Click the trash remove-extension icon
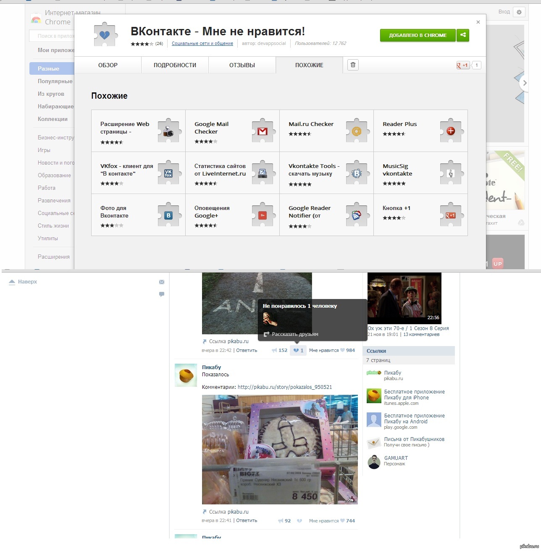This screenshot has height=551, width=541. pyautogui.click(x=353, y=65)
